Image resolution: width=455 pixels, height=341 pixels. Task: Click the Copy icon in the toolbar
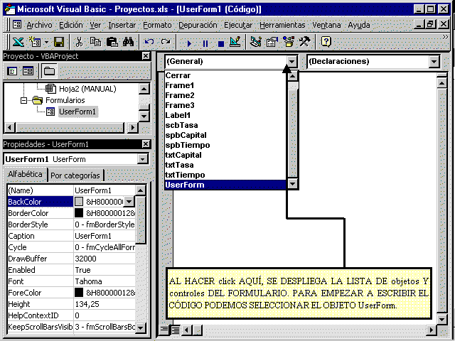95,43
